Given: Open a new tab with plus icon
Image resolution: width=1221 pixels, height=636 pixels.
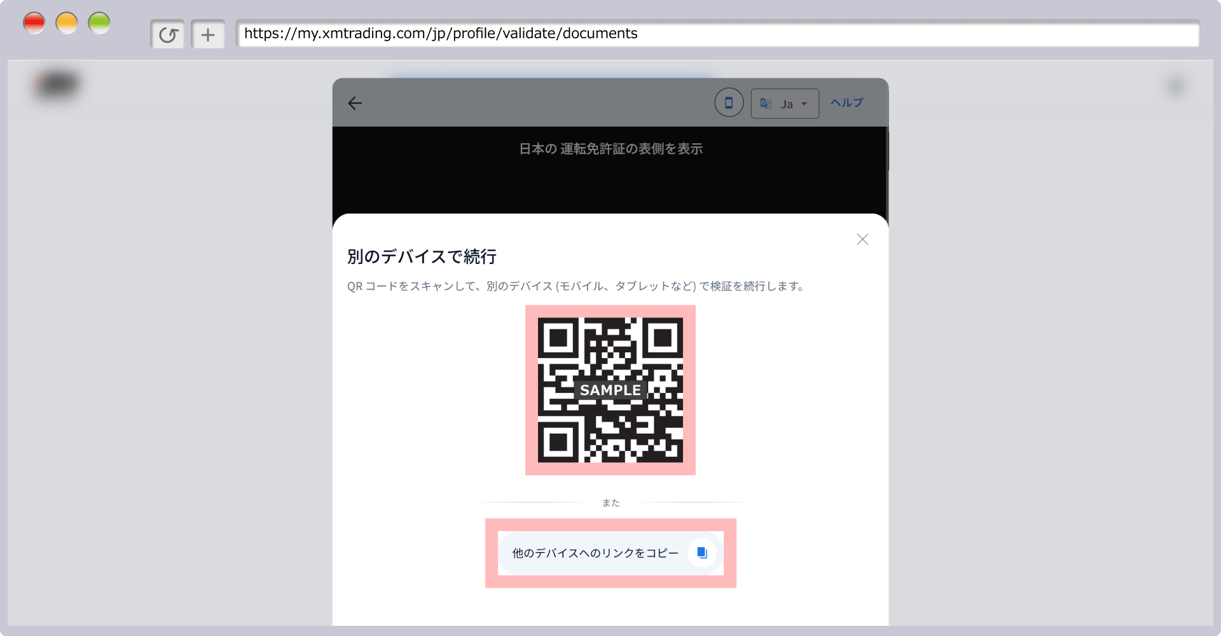Looking at the screenshot, I should 208,34.
